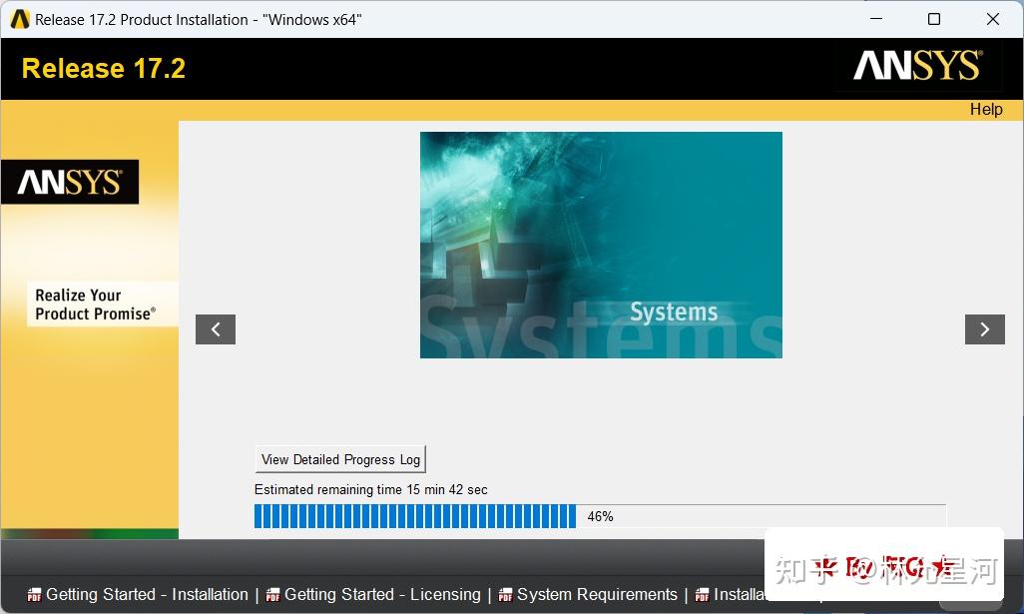
Task: Click the Release 17.2 header text
Action: [103, 68]
